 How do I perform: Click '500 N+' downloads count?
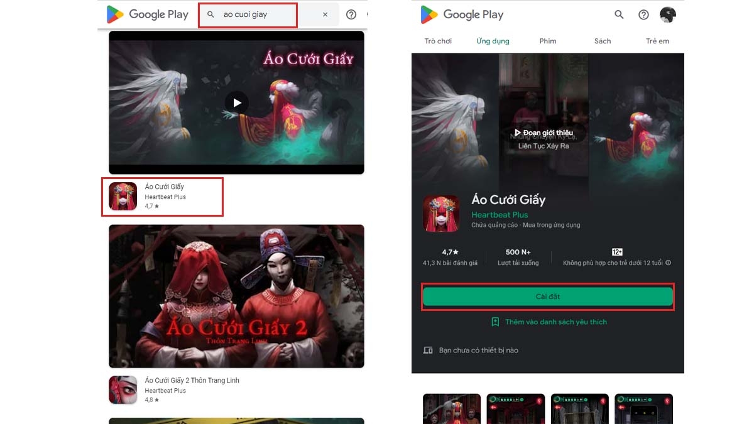pyautogui.click(x=518, y=252)
